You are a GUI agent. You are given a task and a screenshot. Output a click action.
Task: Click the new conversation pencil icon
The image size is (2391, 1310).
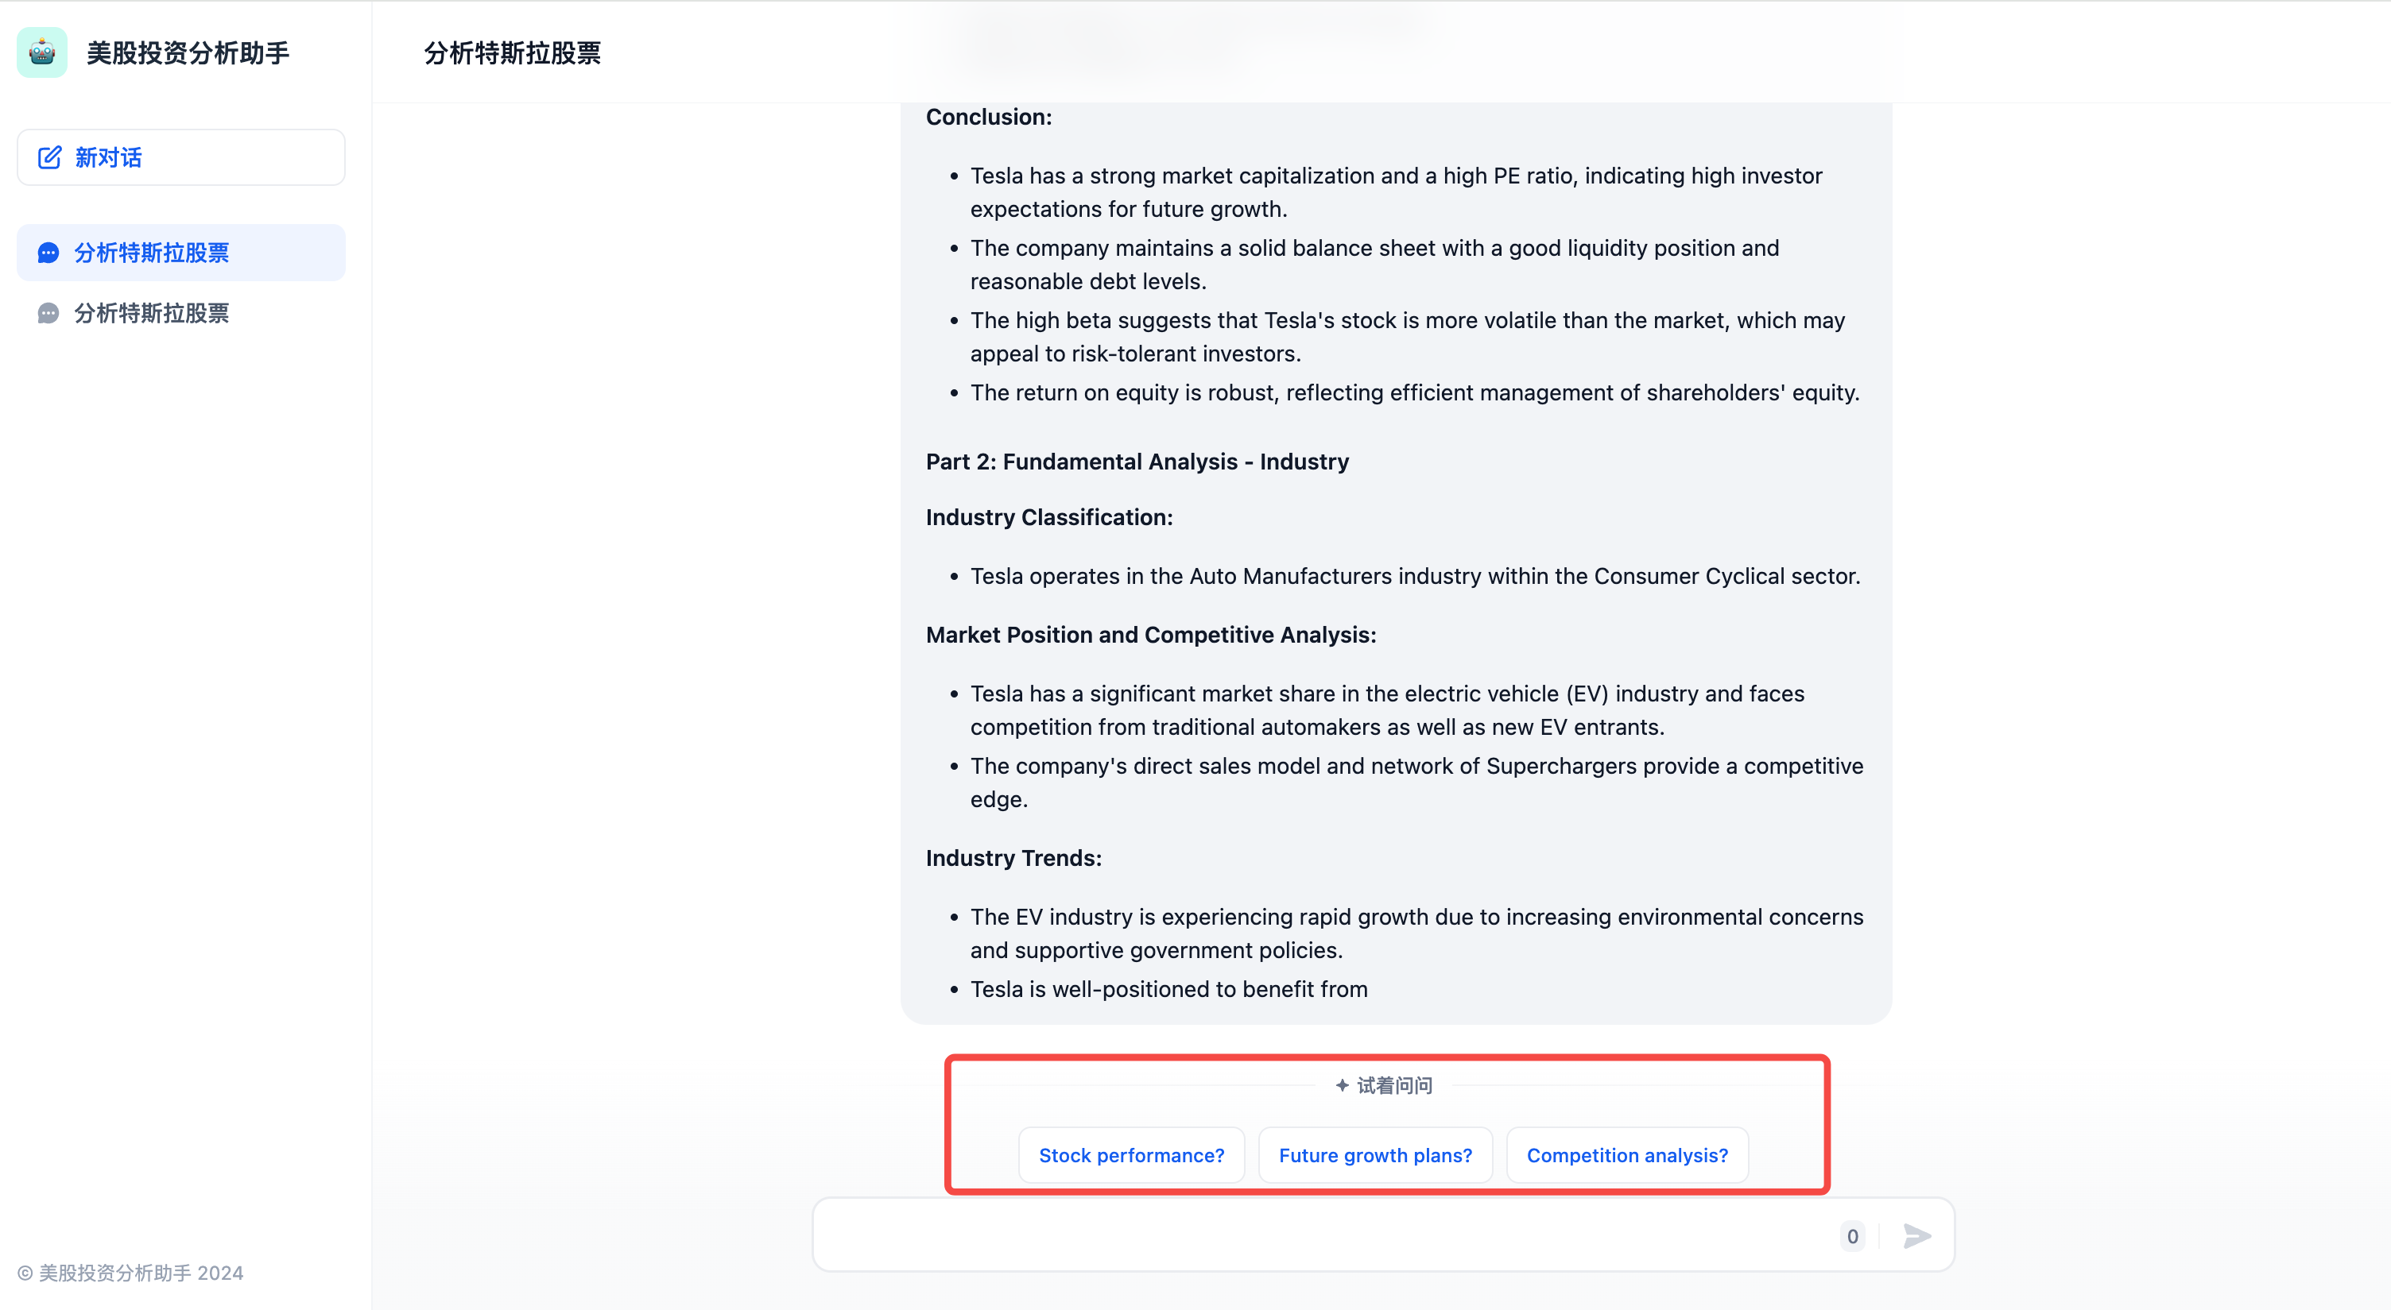(49, 158)
